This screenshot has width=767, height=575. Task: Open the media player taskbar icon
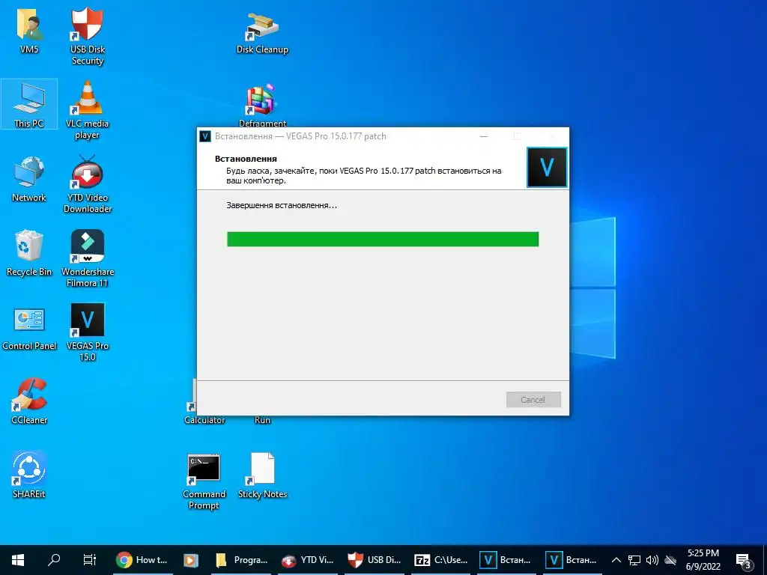click(191, 560)
